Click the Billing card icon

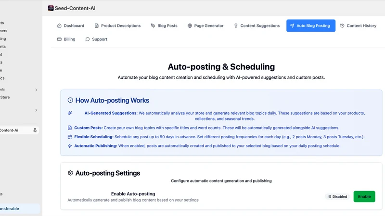click(59, 39)
